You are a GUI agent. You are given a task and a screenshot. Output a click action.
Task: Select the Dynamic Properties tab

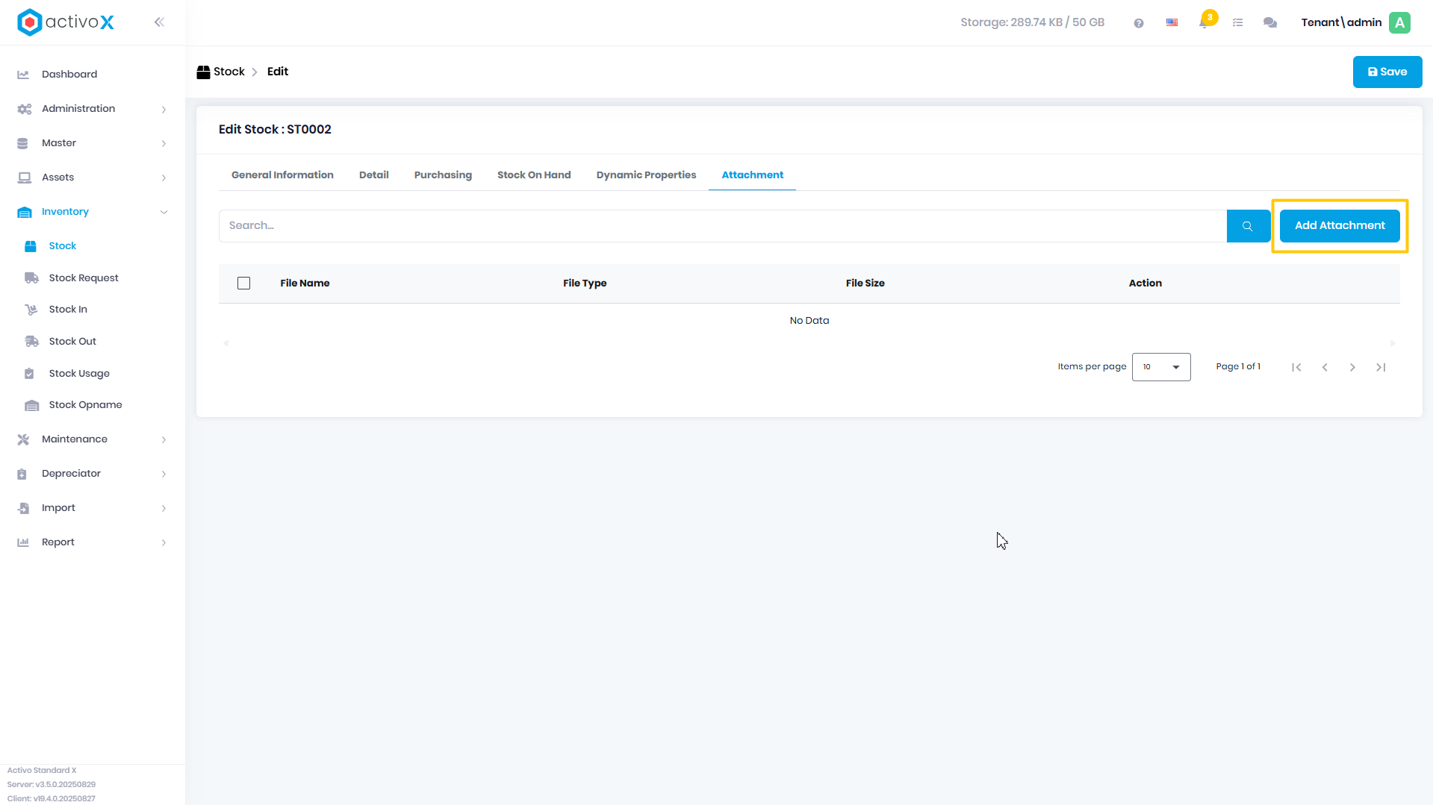[646, 175]
